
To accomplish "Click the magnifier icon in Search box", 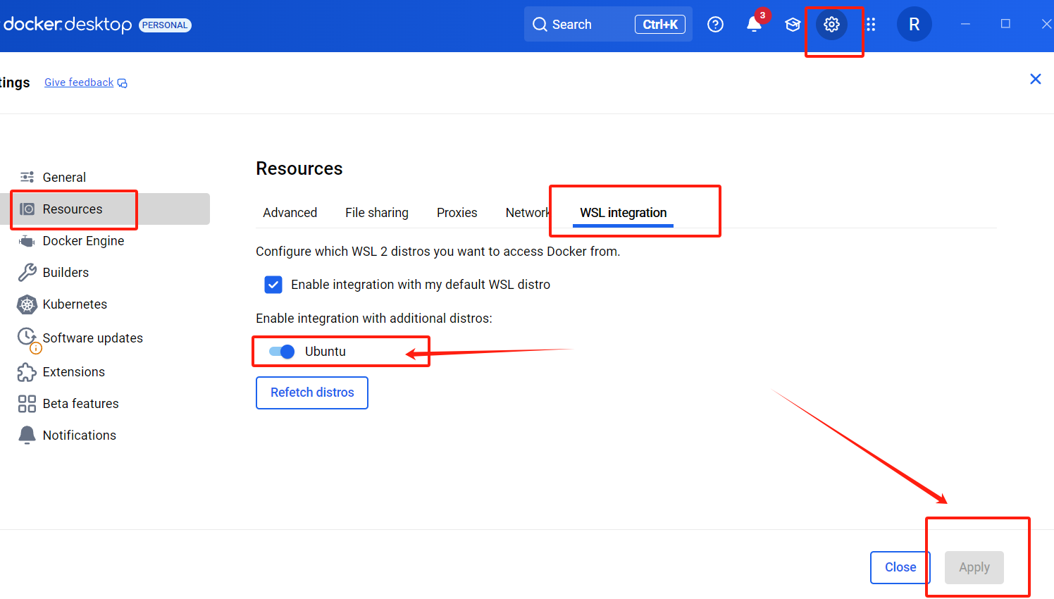I will (x=540, y=25).
